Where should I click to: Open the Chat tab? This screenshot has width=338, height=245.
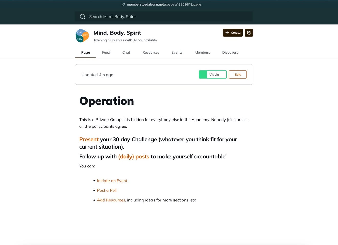pyautogui.click(x=126, y=52)
